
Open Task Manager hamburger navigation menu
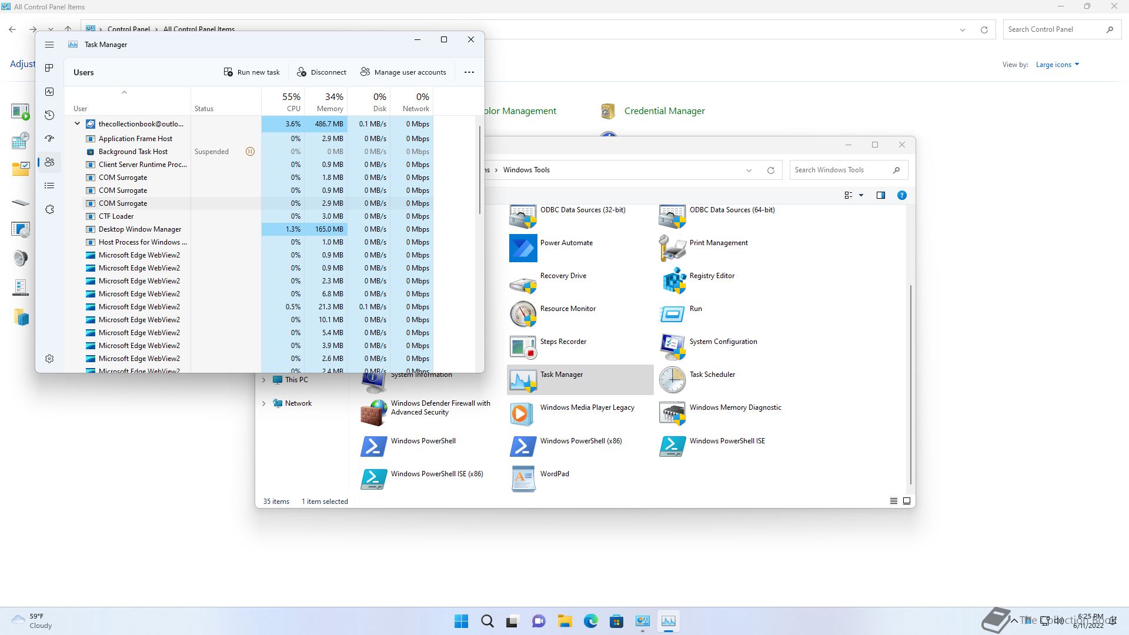pyautogui.click(x=49, y=45)
